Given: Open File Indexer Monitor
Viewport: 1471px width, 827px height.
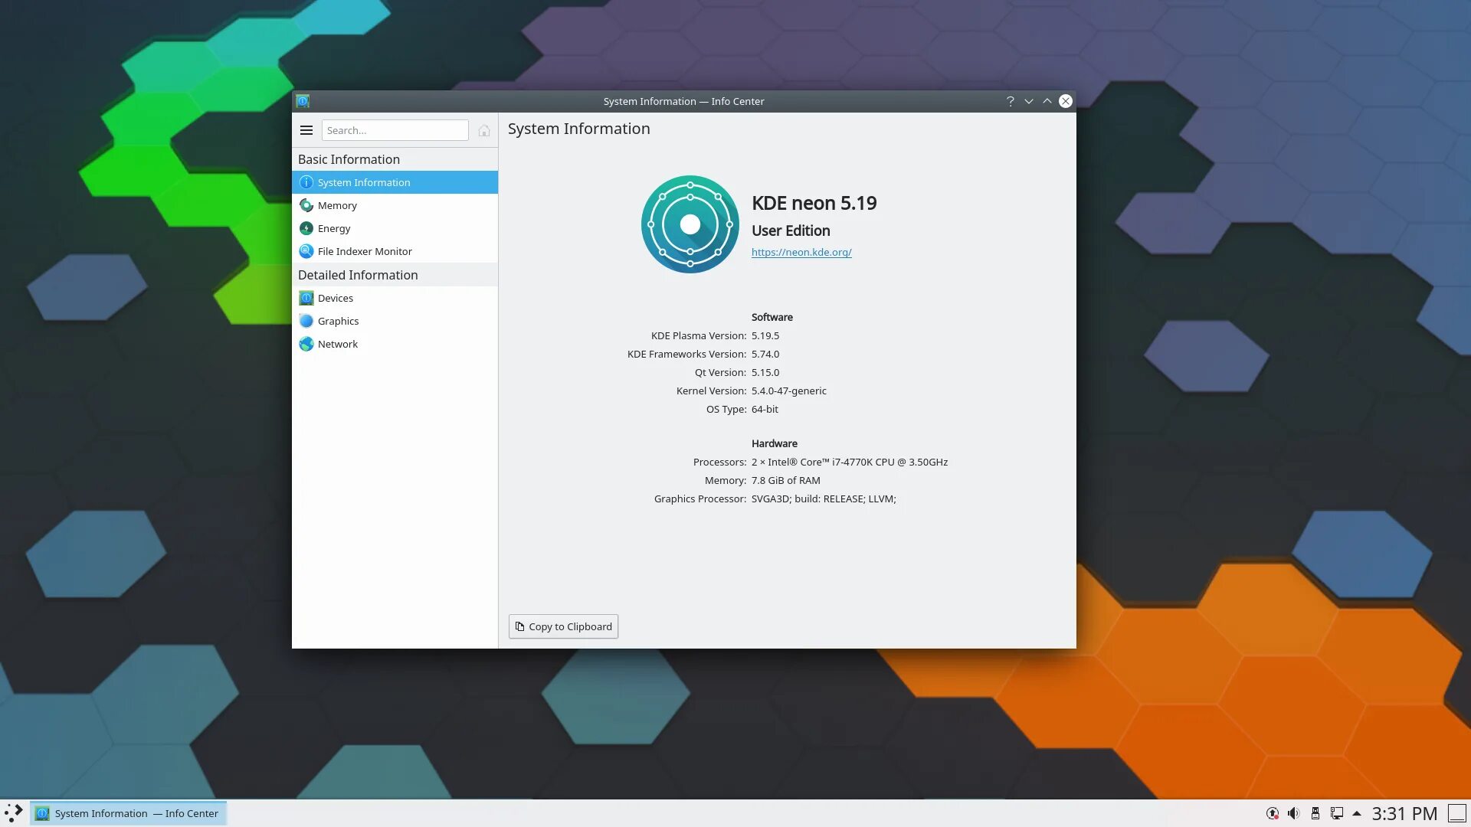Looking at the screenshot, I should coord(395,251).
